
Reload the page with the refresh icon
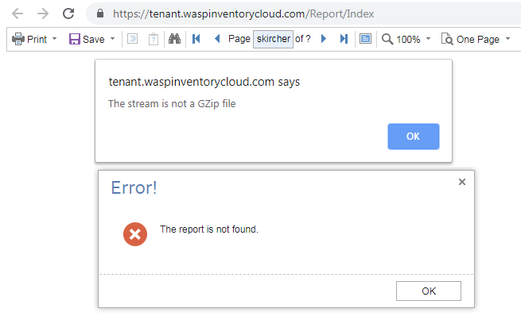(x=68, y=13)
